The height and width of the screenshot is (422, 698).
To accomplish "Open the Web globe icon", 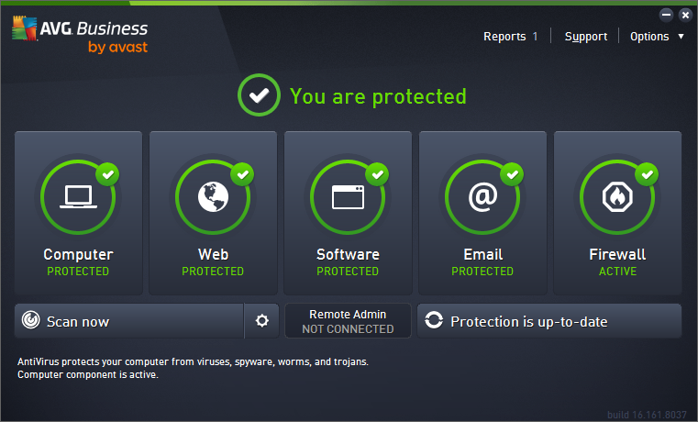I will (213, 197).
